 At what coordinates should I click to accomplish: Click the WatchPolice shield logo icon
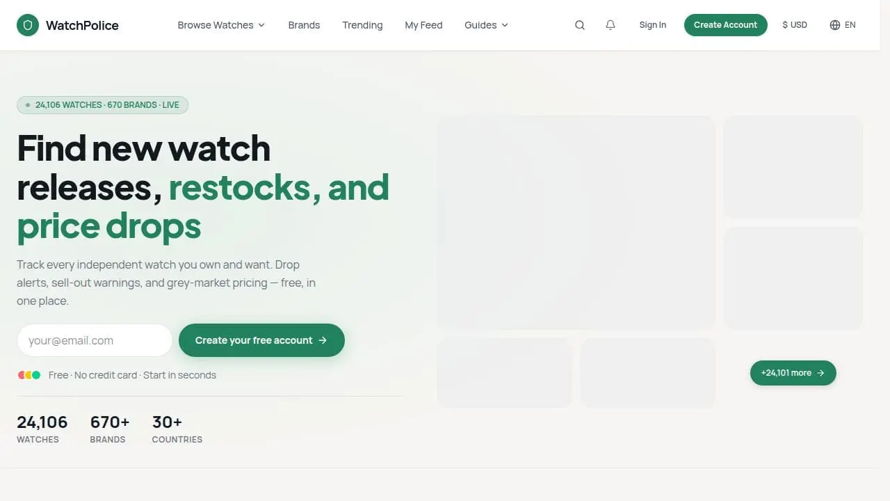[x=28, y=25]
